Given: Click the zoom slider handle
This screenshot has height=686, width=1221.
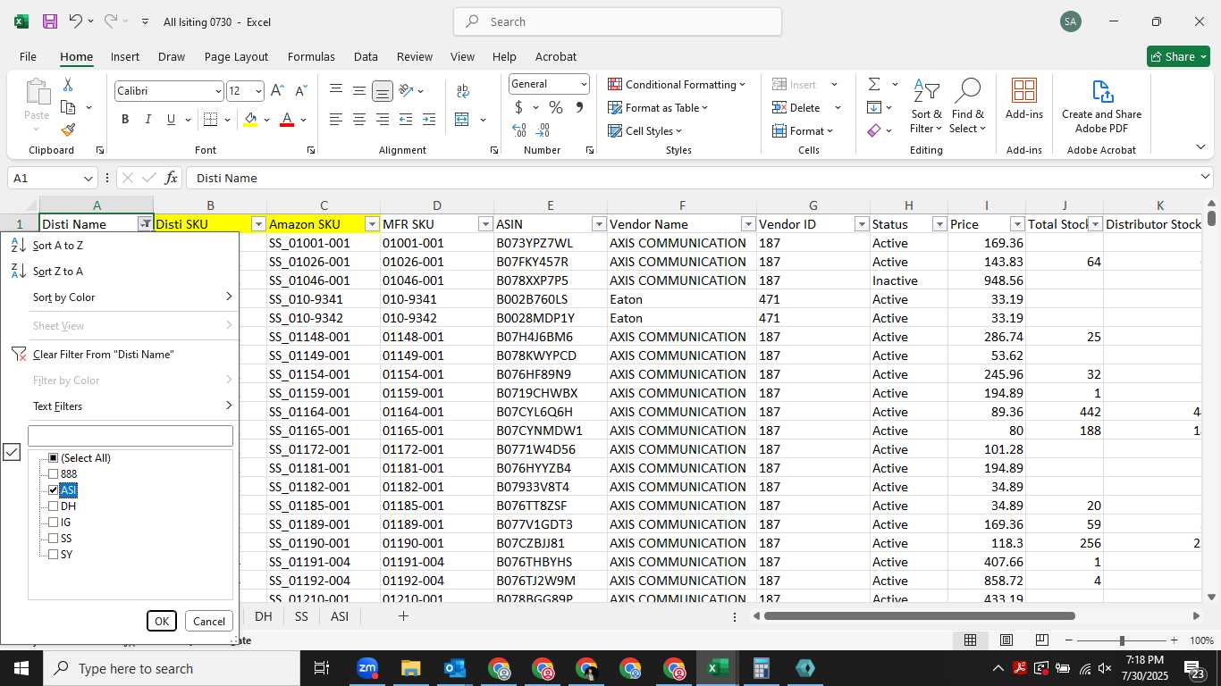Looking at the screenshot, I should tap(1121, 640).
